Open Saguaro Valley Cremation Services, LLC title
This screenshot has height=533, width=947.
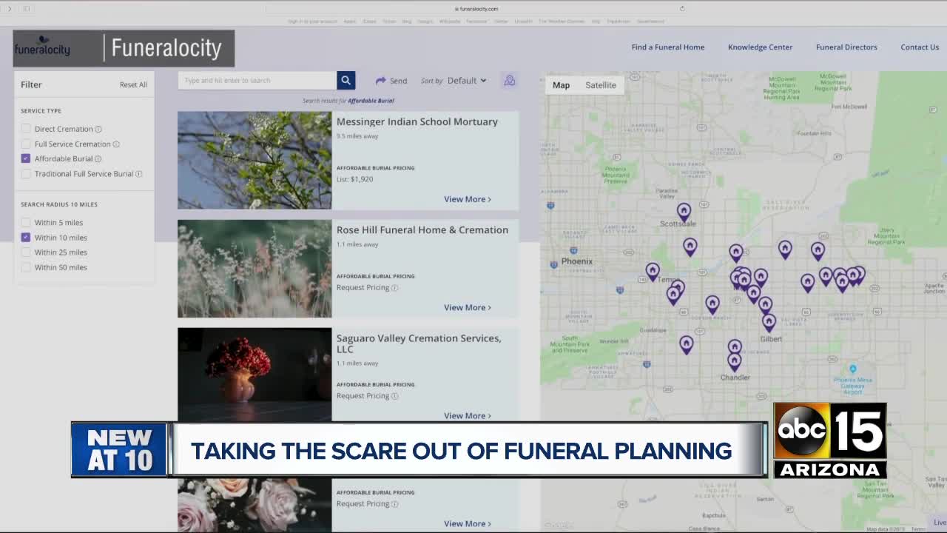419,343
